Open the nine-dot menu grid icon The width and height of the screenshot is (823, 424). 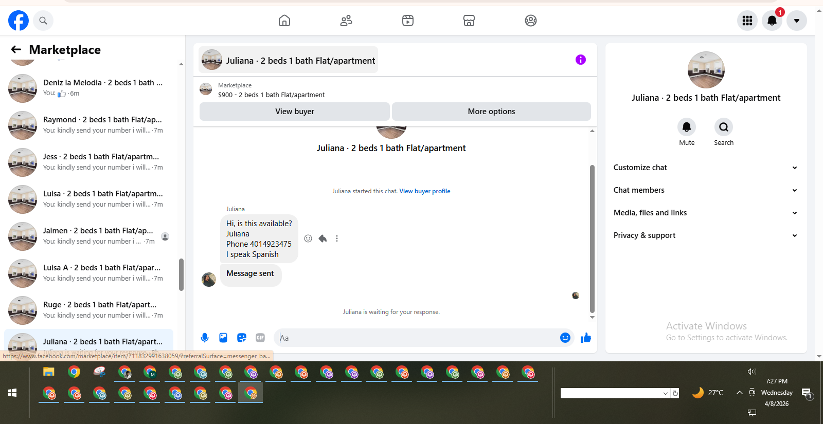point(747,21)
